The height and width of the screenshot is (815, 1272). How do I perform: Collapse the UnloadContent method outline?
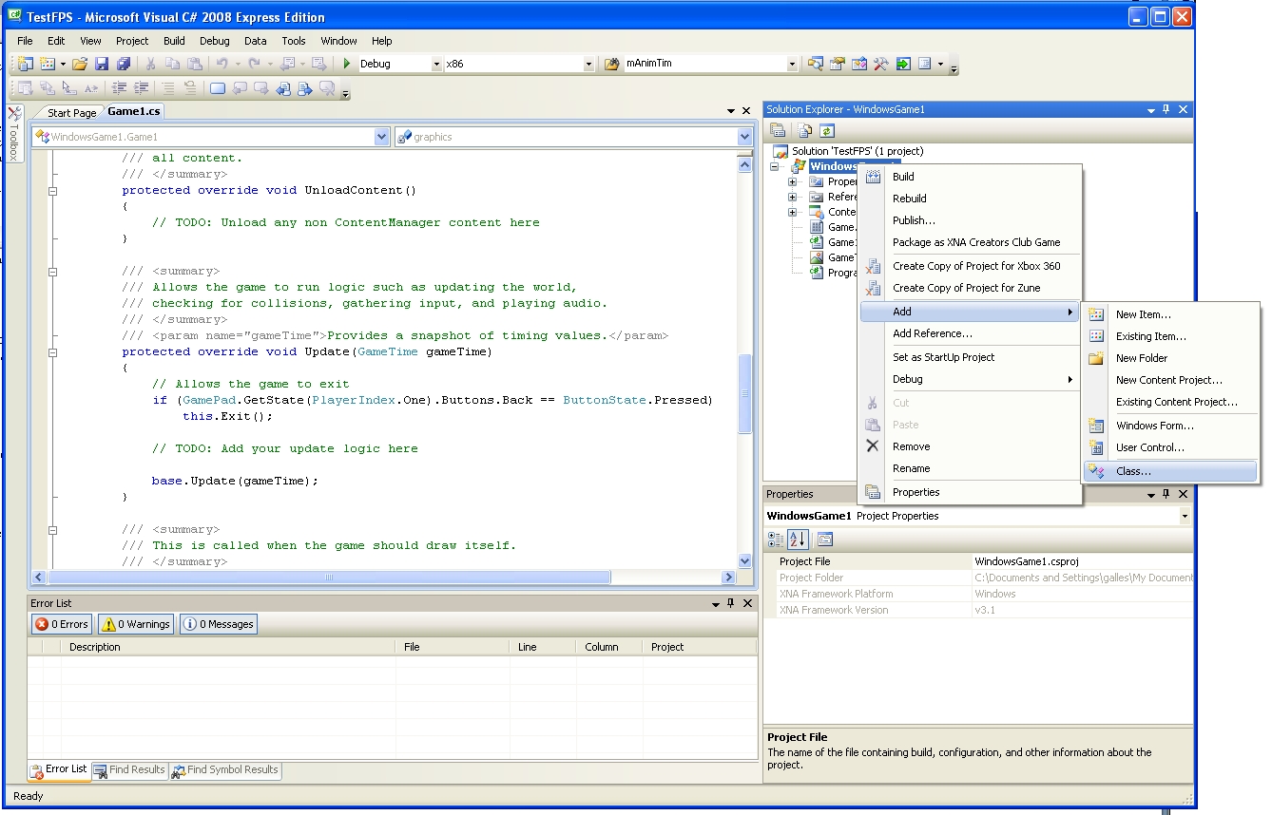[x=52, y=190]
